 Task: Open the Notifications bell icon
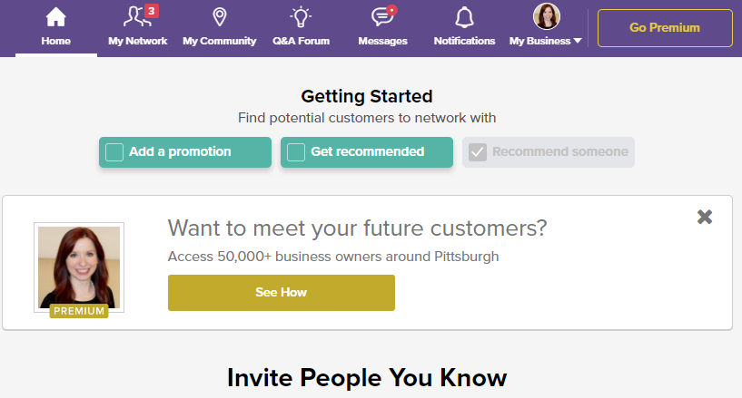coord(464,17)
